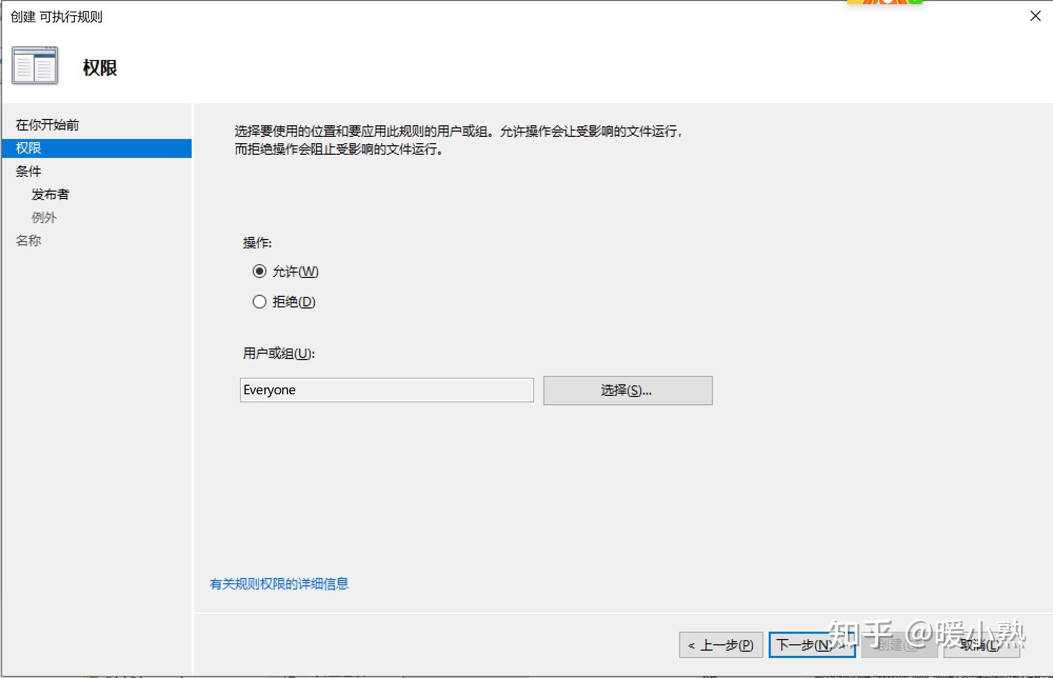Select 发布者 step in sidebar
Screen dimensions: 1053x678
click(x=51, y=194)
